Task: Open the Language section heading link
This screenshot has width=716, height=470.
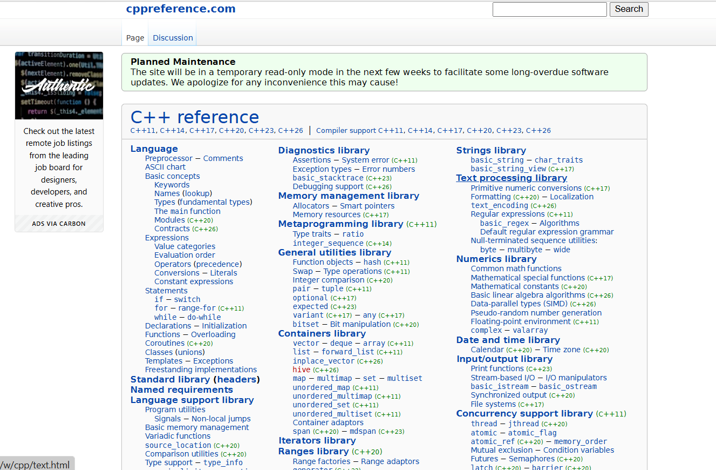Action: tap(154, 149)
